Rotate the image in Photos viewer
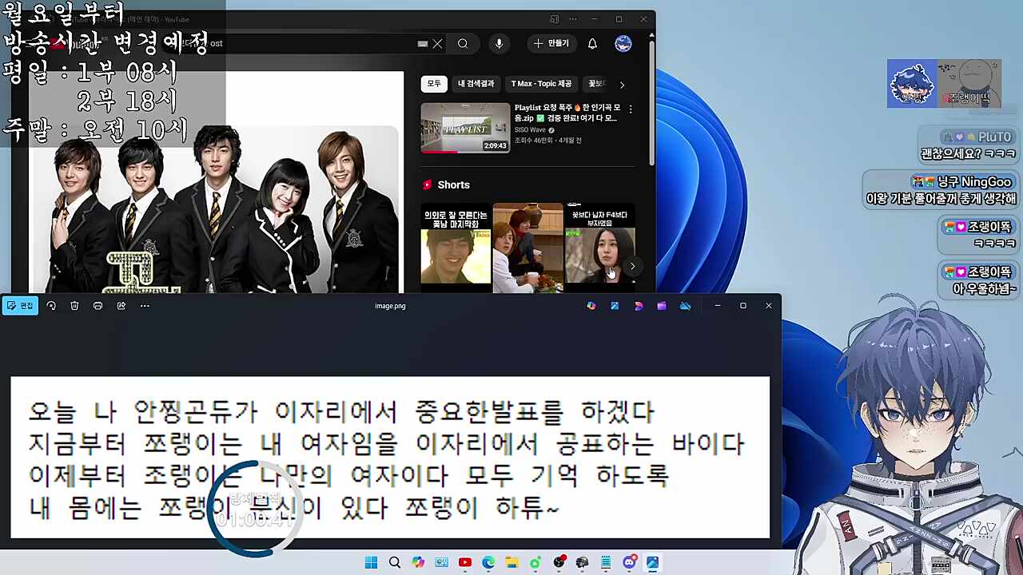The height and width of the screenshot is (575, 1023). (x=51, y=306)
